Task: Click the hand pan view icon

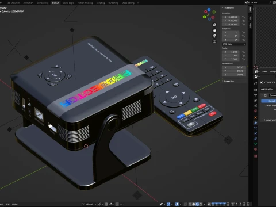Action: (214, 30)
